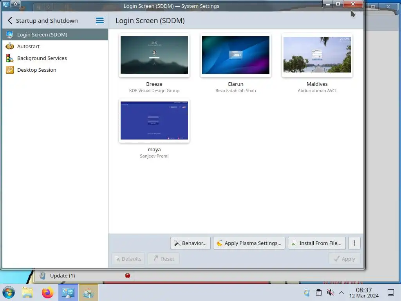Open the clipboard tray icon
Image resolution: width=401 pixels, height=301 pixels.
click(x=319, y=292)
